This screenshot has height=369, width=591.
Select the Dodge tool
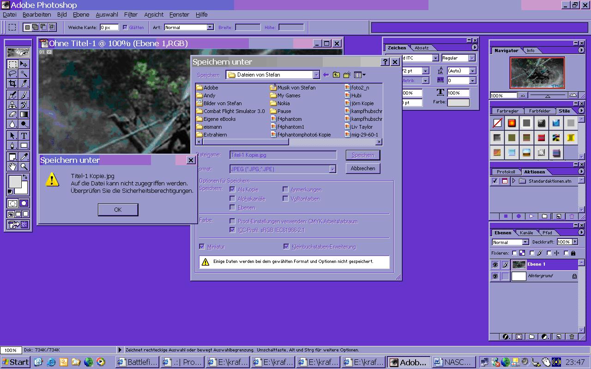tap(24, 124)
